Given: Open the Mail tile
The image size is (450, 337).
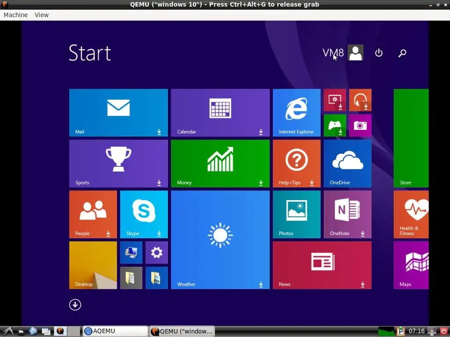Looking at the screenshot, I should (118, 113).
